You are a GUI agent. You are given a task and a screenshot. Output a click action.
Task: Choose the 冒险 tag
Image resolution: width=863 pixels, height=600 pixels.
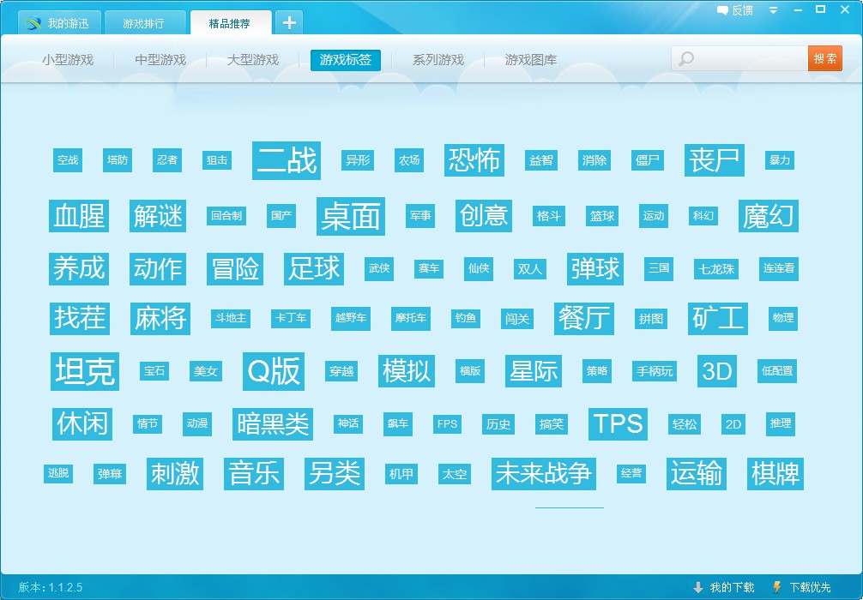click(x=235, y=268)
